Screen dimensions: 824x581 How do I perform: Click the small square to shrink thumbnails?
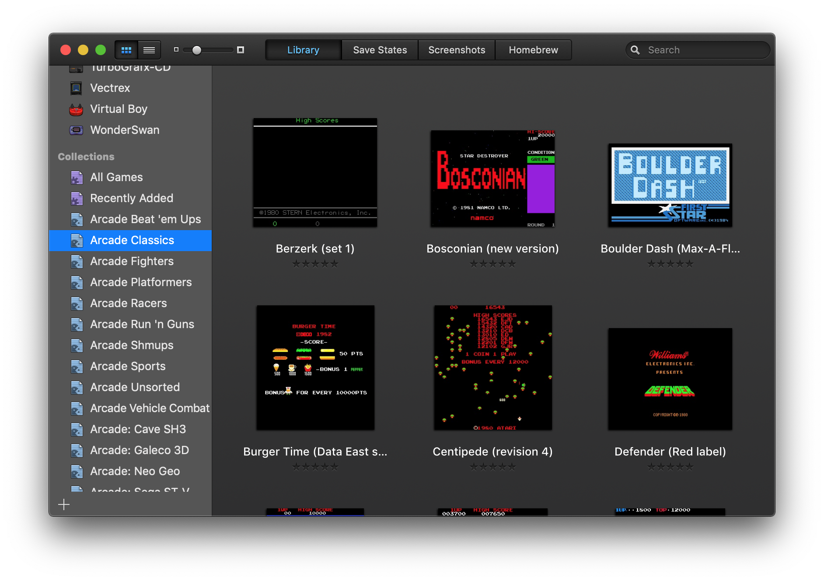[176, 50]
